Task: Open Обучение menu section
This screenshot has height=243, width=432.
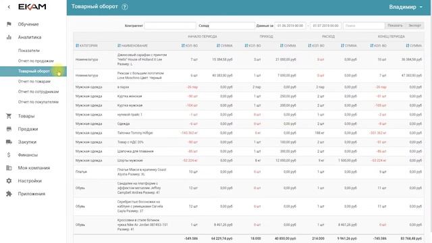Action: [28, 24]
